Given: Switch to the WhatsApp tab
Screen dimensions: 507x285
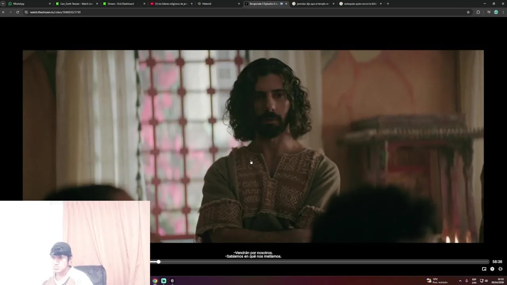Looking at the screenshot, I should (x=30, y=4).
